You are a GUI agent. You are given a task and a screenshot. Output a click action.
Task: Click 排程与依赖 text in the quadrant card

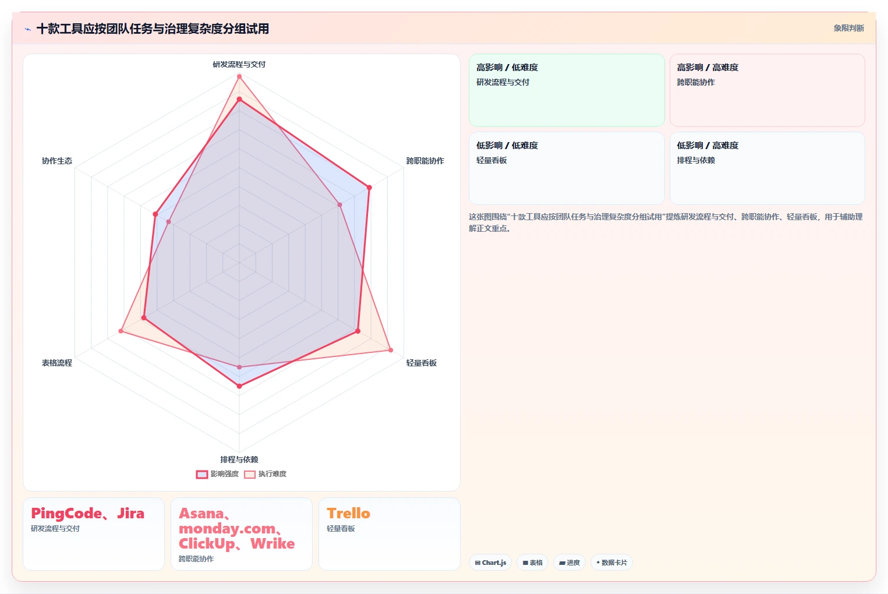pyautogui.click(x=696, y=160)
